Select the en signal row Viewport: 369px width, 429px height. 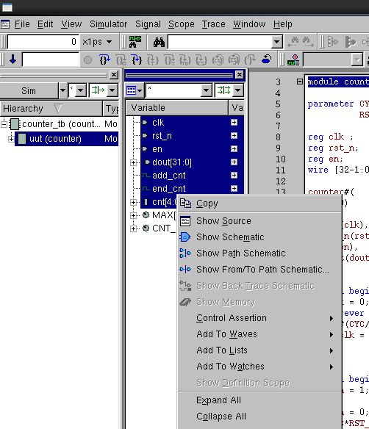192,149
